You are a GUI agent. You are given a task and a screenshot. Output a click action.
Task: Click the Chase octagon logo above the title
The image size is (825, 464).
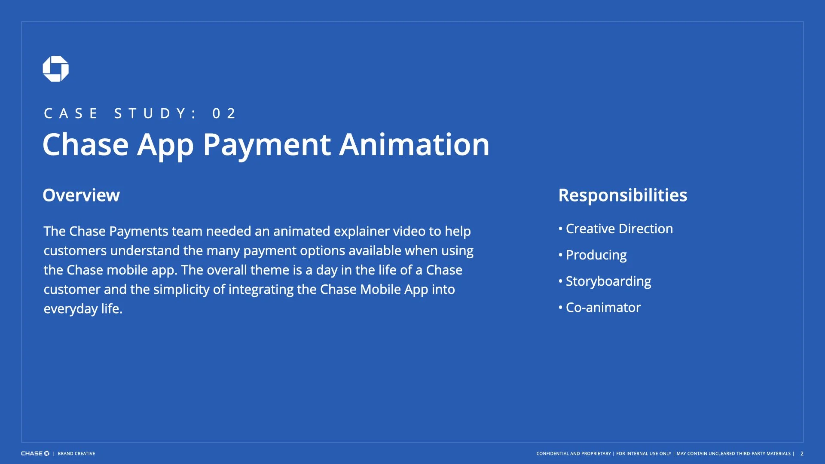tap(56, 69)
